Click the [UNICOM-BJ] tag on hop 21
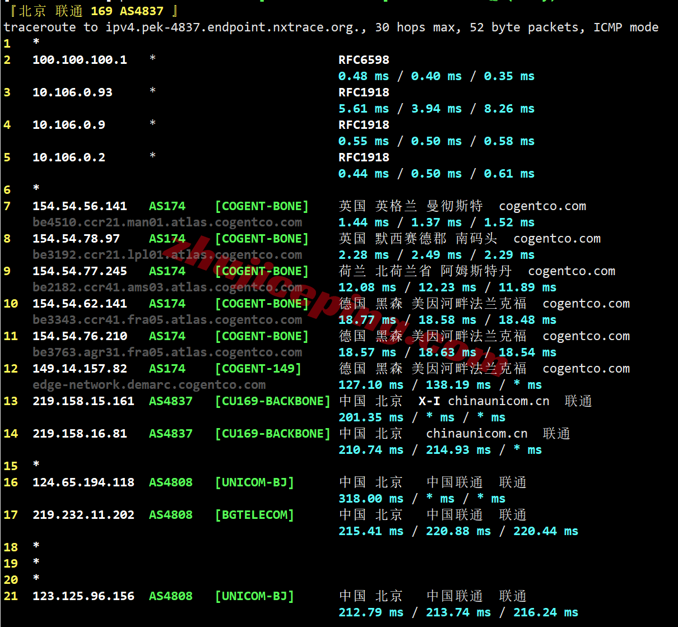678x627 pixels. coord(254,596)
